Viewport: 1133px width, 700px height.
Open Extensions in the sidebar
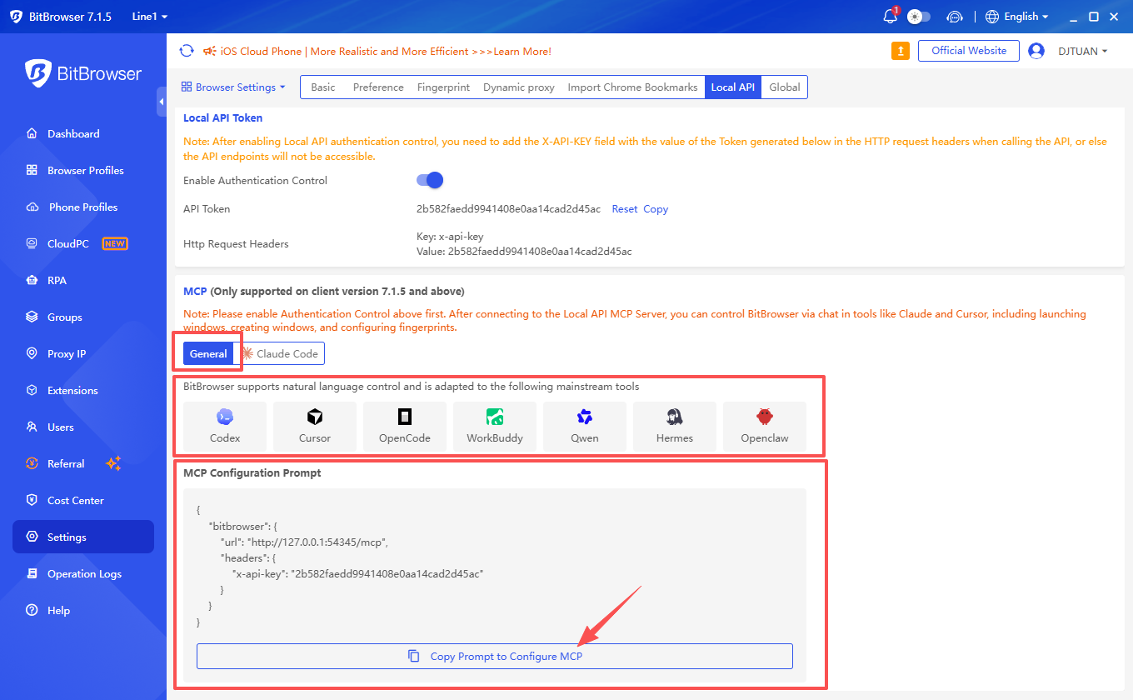[83, 390]
